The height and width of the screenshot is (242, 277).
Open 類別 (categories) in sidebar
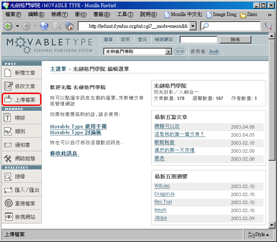click(22, 131)
